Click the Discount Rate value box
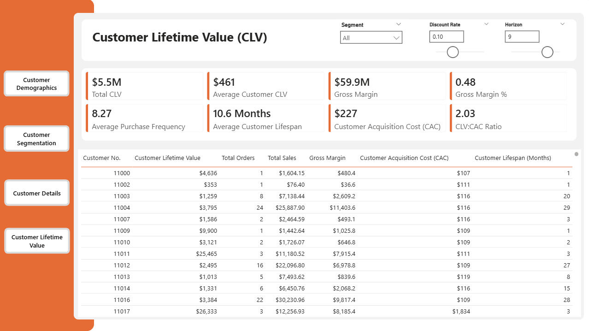589x331 pixels. [x=446, y=37]
